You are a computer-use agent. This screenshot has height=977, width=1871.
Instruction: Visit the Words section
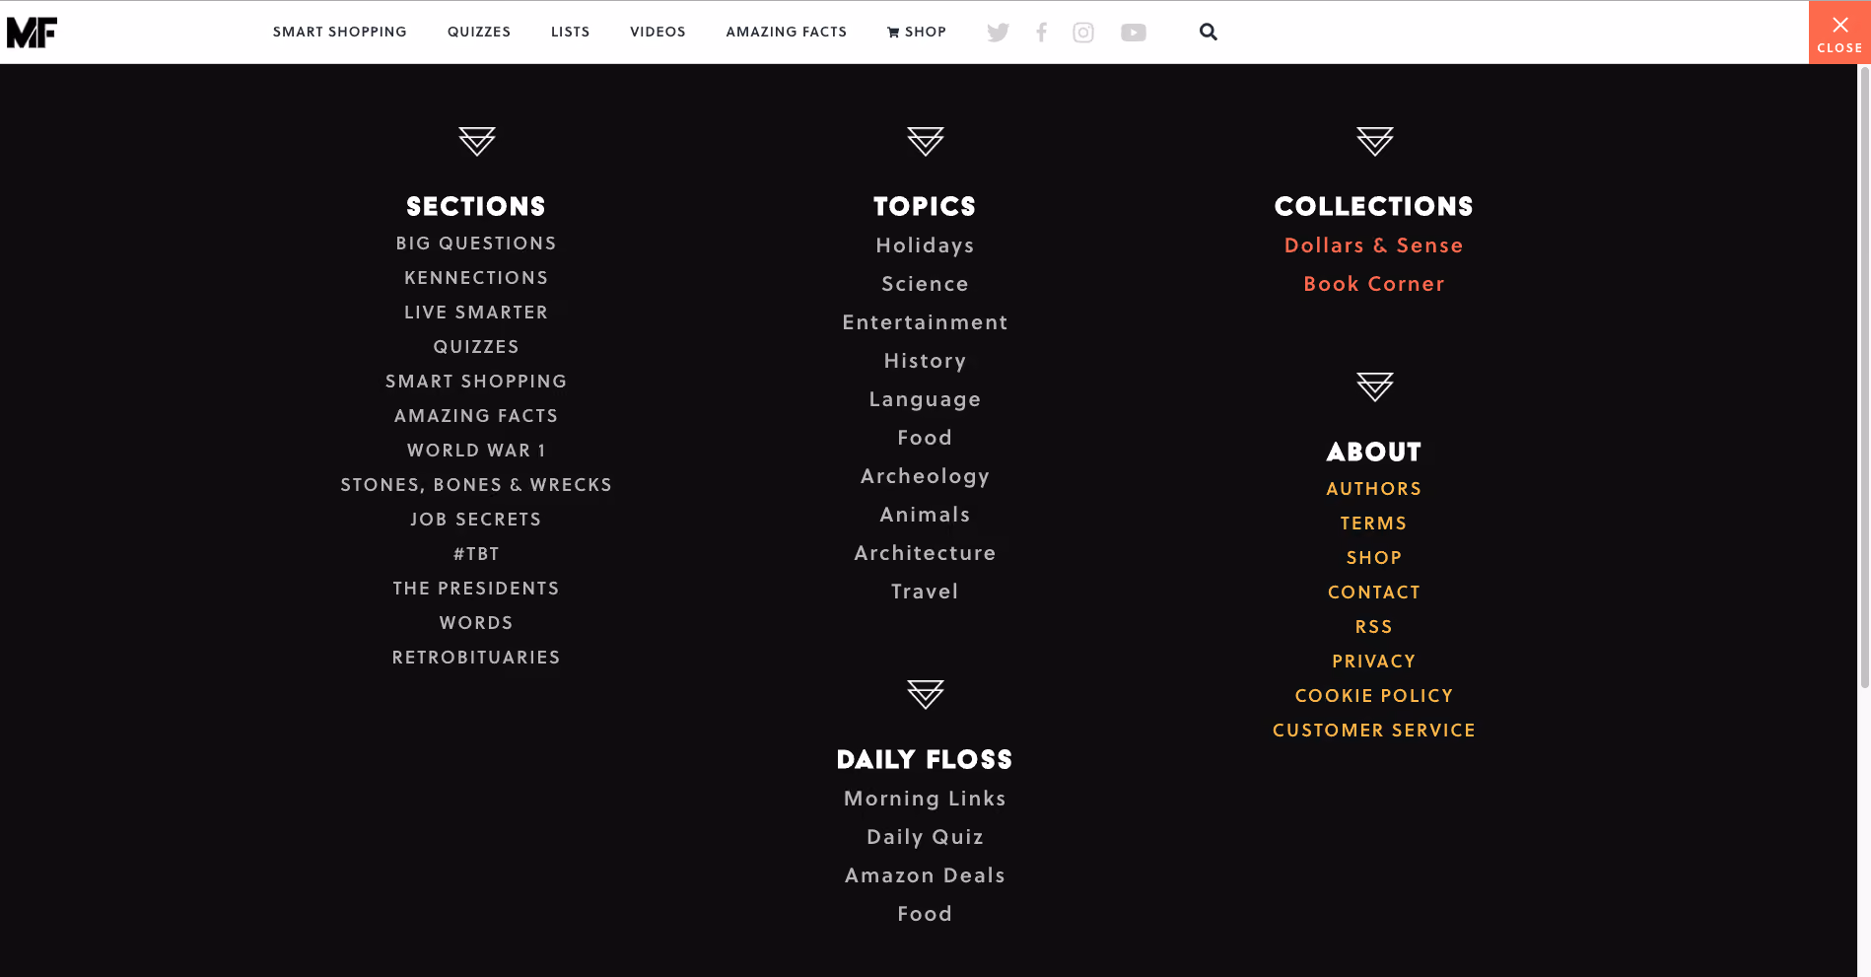[476, 623]
